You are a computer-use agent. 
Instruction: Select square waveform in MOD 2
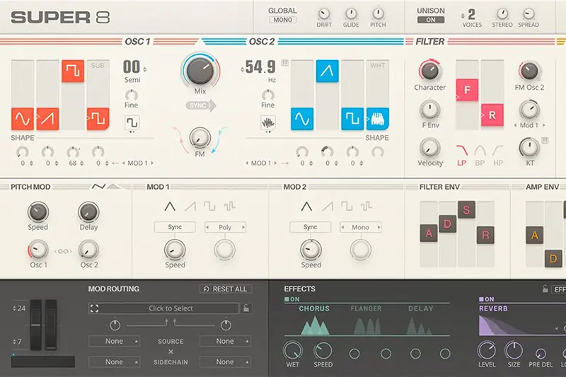click(x=345, y=207)
